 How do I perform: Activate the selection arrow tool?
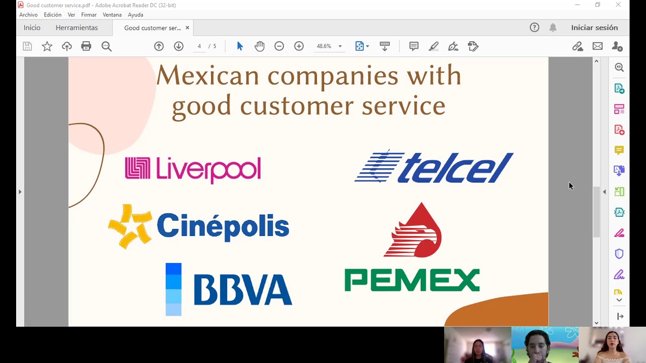coord(240,46)
